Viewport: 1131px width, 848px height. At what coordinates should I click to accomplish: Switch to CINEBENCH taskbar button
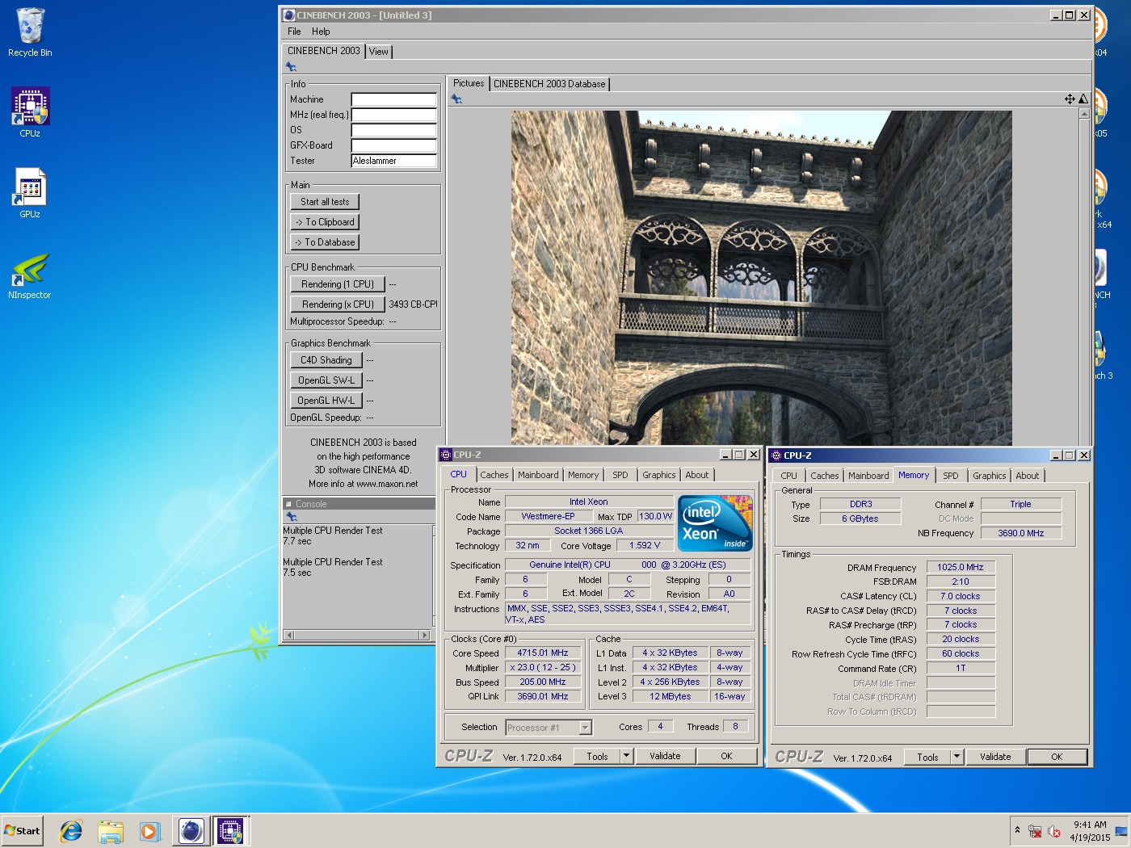point(191,830)
